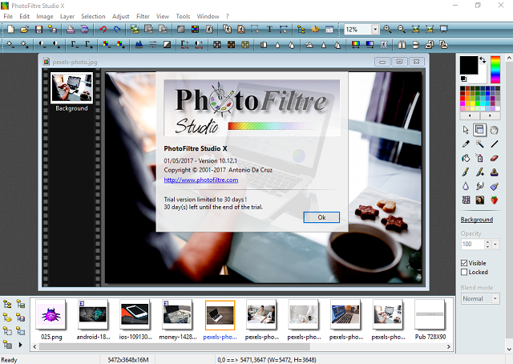Click the palette next arrow
Image resolution: width=513 pixels, height=364 pixels.
pos(490,115)
